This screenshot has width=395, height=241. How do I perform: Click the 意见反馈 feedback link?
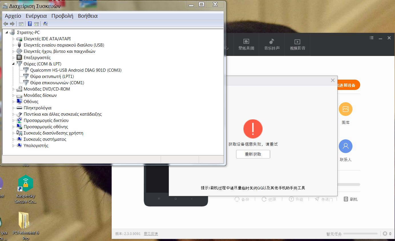[151, 234]
